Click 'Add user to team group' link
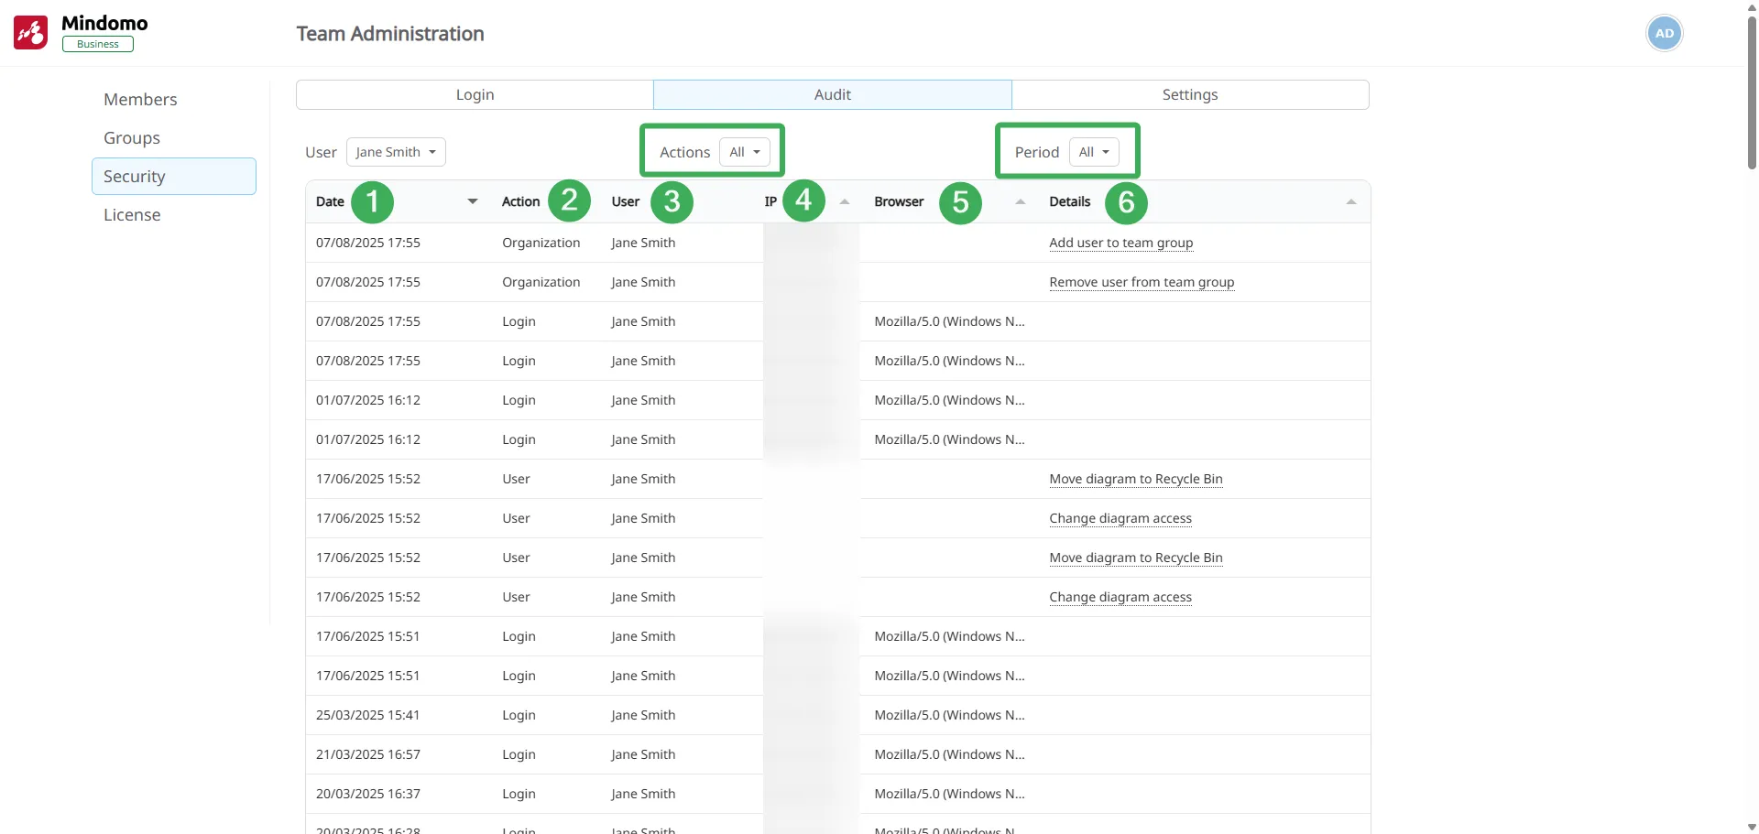The image size is (1759, 834). click(1120, 243)
